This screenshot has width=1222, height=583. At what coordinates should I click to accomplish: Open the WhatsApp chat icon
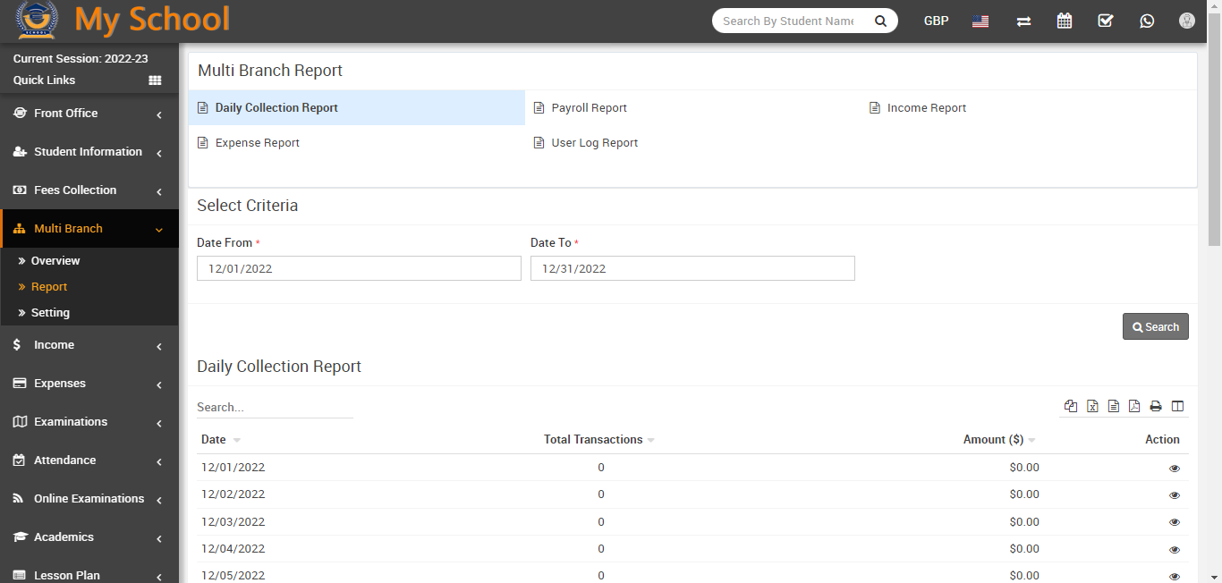coord(1147,21)
